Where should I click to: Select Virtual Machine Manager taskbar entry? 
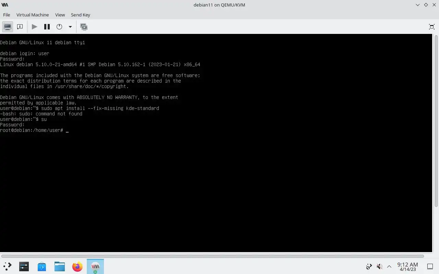95,266
